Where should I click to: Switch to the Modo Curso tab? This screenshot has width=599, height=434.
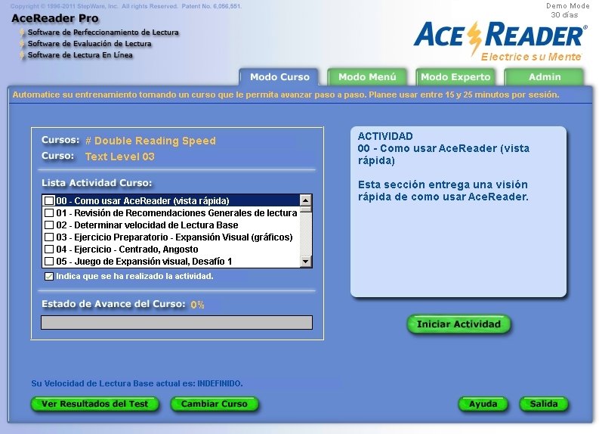click(279, 77)
